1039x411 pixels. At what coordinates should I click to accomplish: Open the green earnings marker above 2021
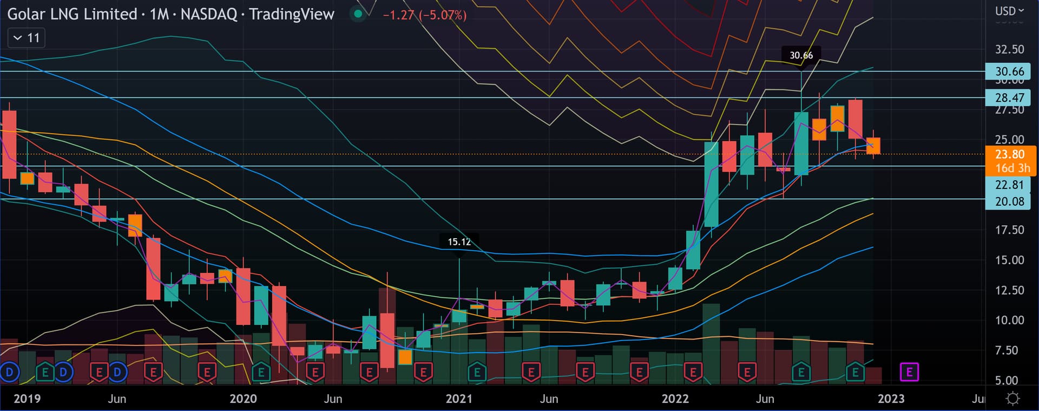click(x=477, y=372)
